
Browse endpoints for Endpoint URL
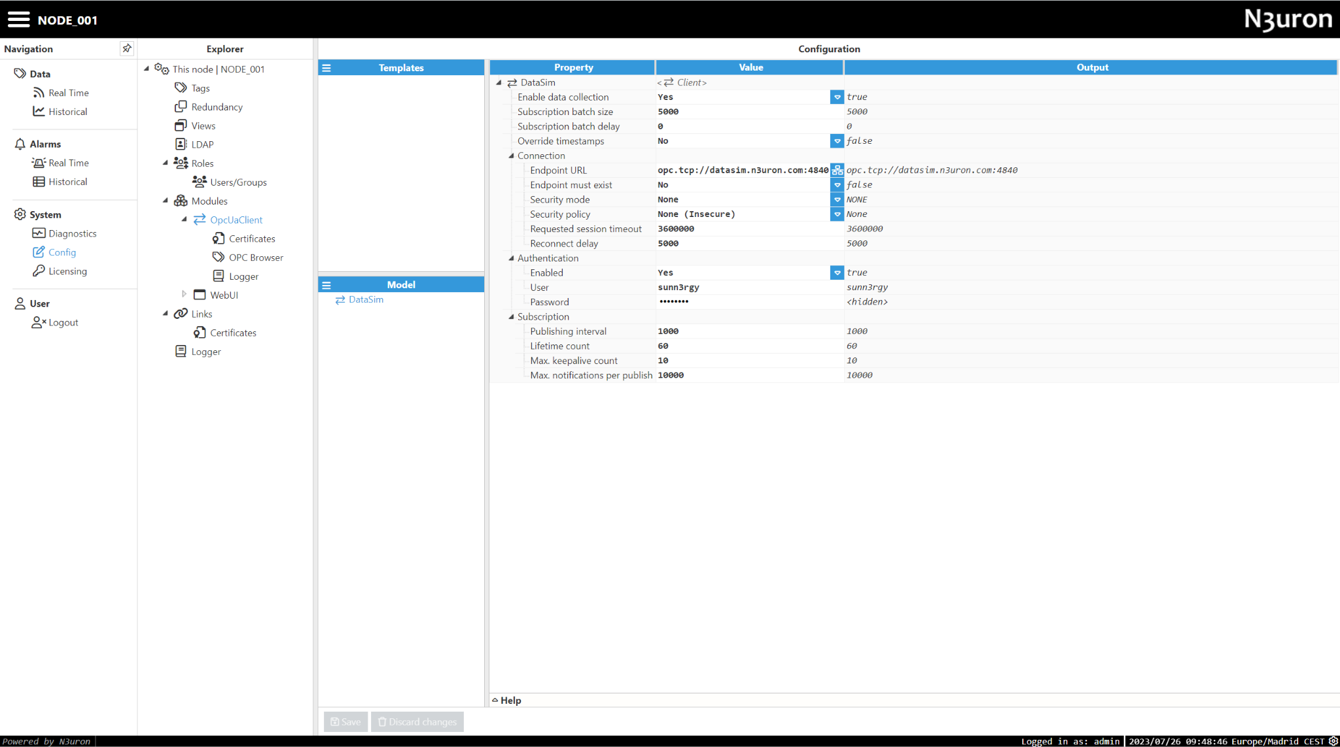point(837,170)
